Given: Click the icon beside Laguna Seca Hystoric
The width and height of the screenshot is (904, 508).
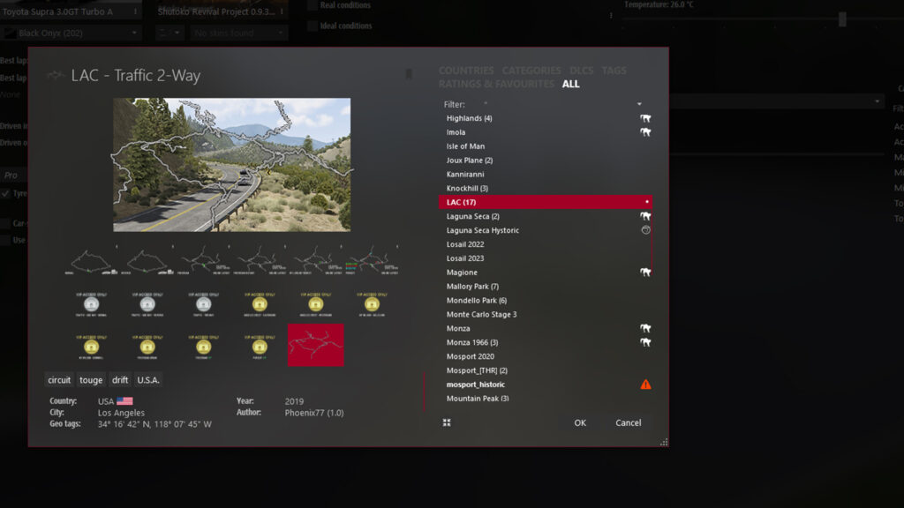Looking at the screenshot, I should pyautogui.click(x=645, y=230).
